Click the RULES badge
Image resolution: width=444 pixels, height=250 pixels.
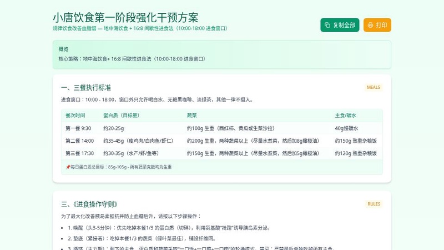tap(374, 204)
